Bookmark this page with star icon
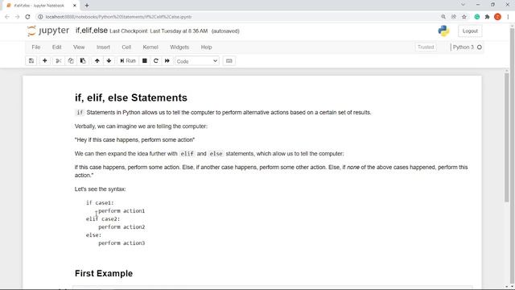The width and height of the screenshot is (515, 290). tap(463, 17)
